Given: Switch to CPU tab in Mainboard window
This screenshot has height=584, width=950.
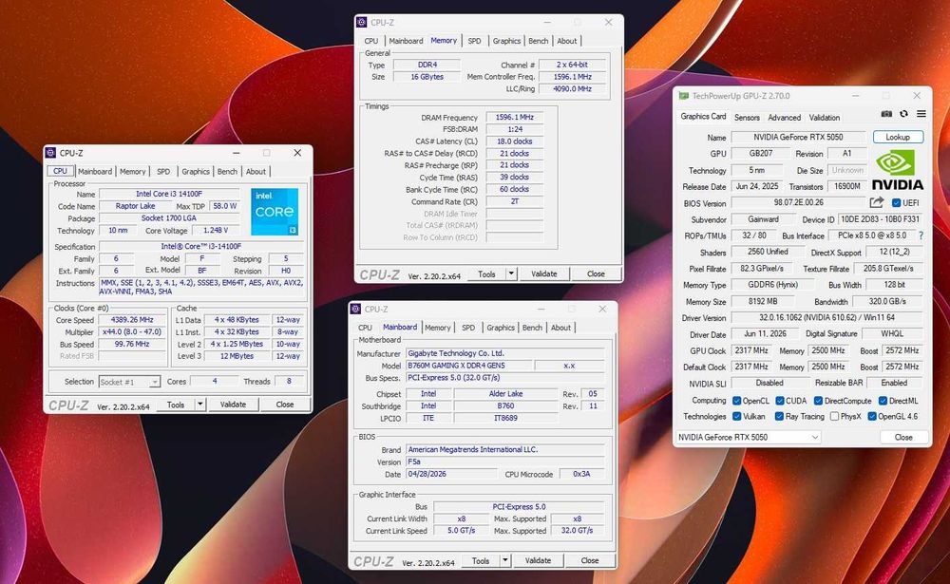Looking at the screenshot, I should click(365, 328).
